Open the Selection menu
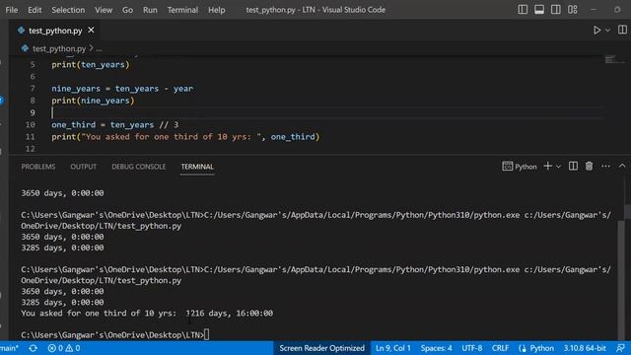This screenshot has height=355, width=631. 68,10
